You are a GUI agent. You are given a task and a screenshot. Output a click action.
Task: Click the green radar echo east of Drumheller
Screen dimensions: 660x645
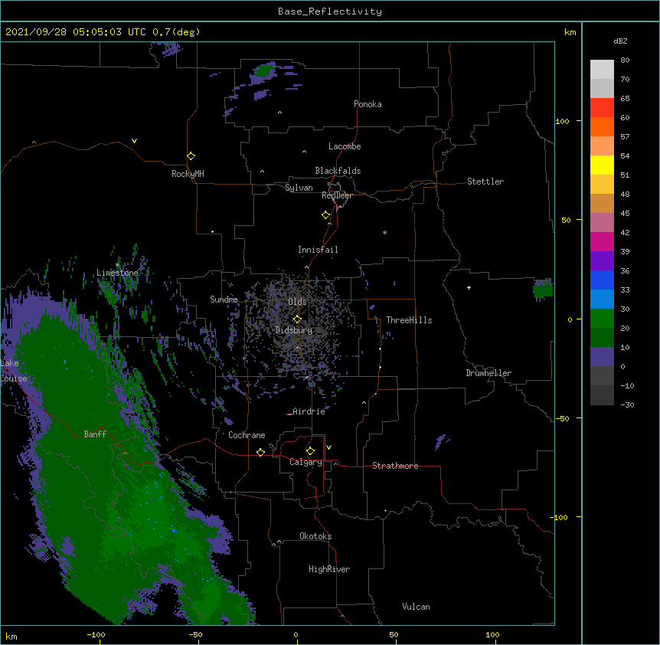pyautogui.click(x=543, y=290)
